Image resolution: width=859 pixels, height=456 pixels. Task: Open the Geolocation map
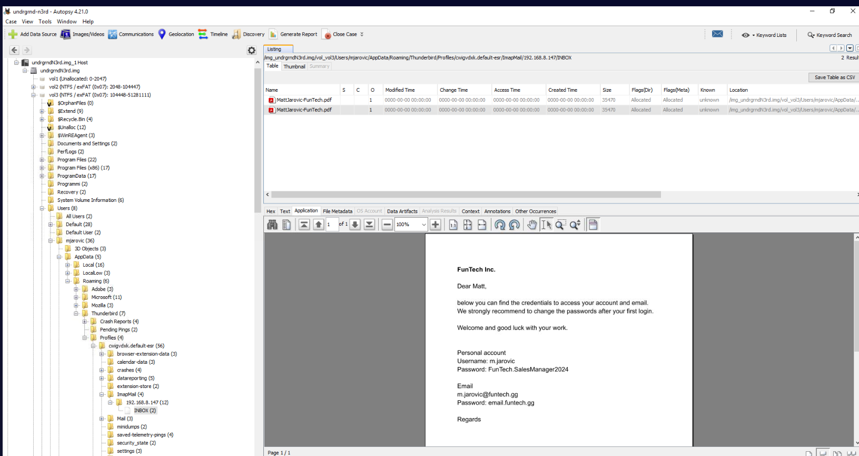176,34
